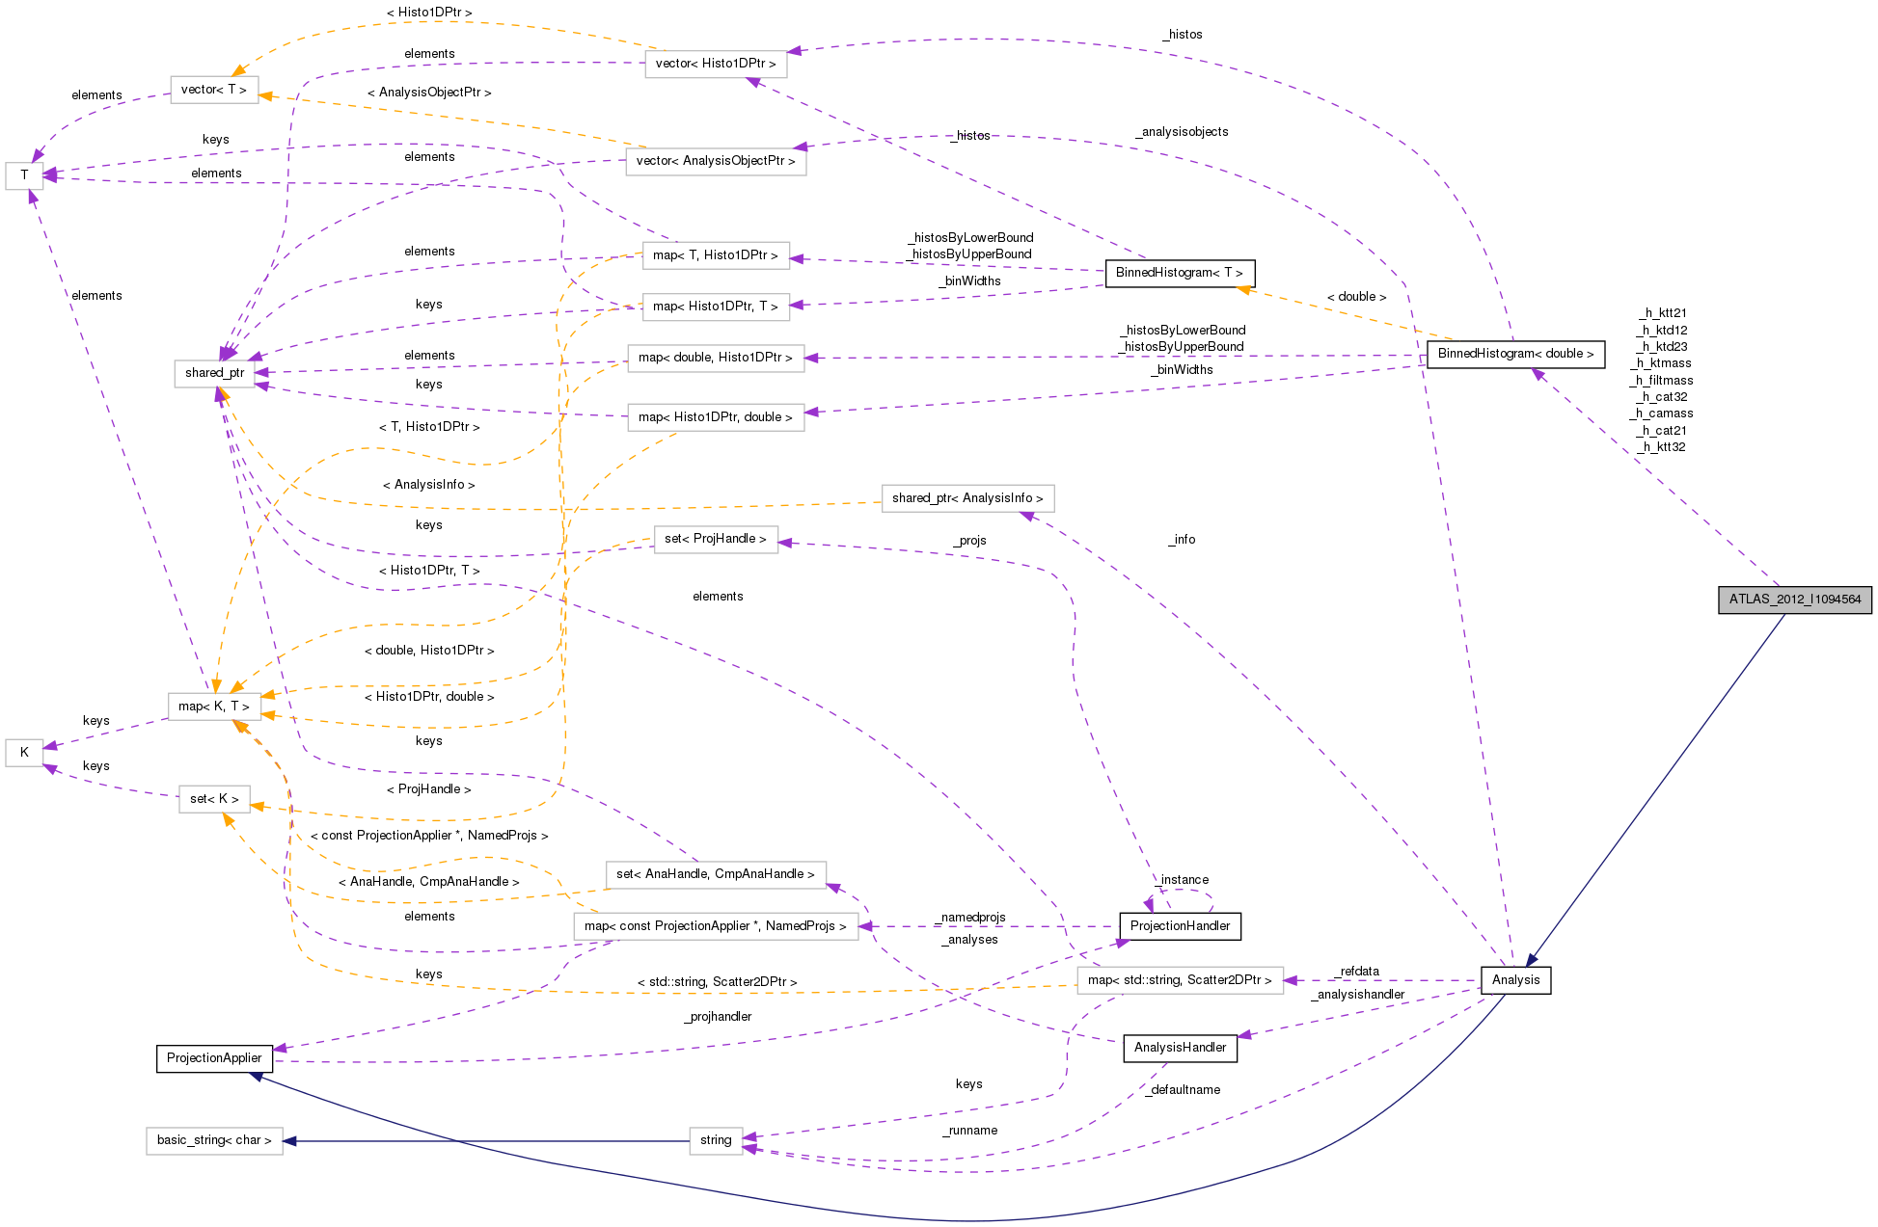The width and height of the screenshot is (1878, 1227).
Task: Open the BinnedHistogram< double > node
Action: pyautogui.click(x=1515, y=354)
